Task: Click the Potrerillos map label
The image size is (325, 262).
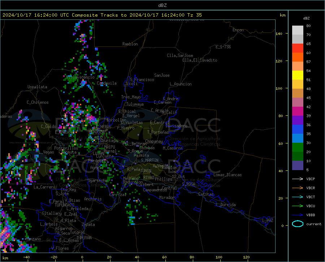Action: pos(66,148)
